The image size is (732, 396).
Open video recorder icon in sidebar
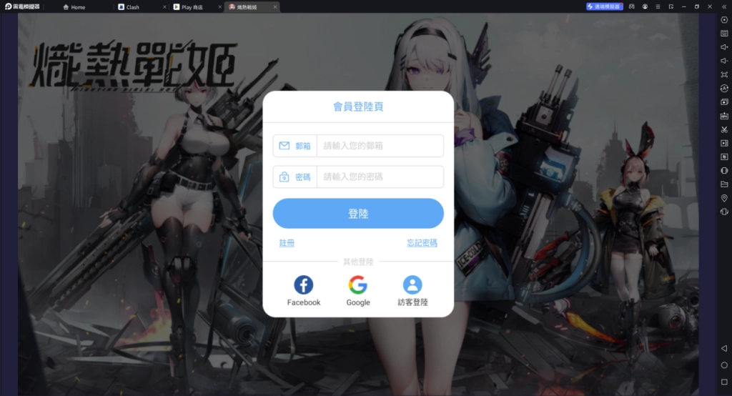pos(724,144)
